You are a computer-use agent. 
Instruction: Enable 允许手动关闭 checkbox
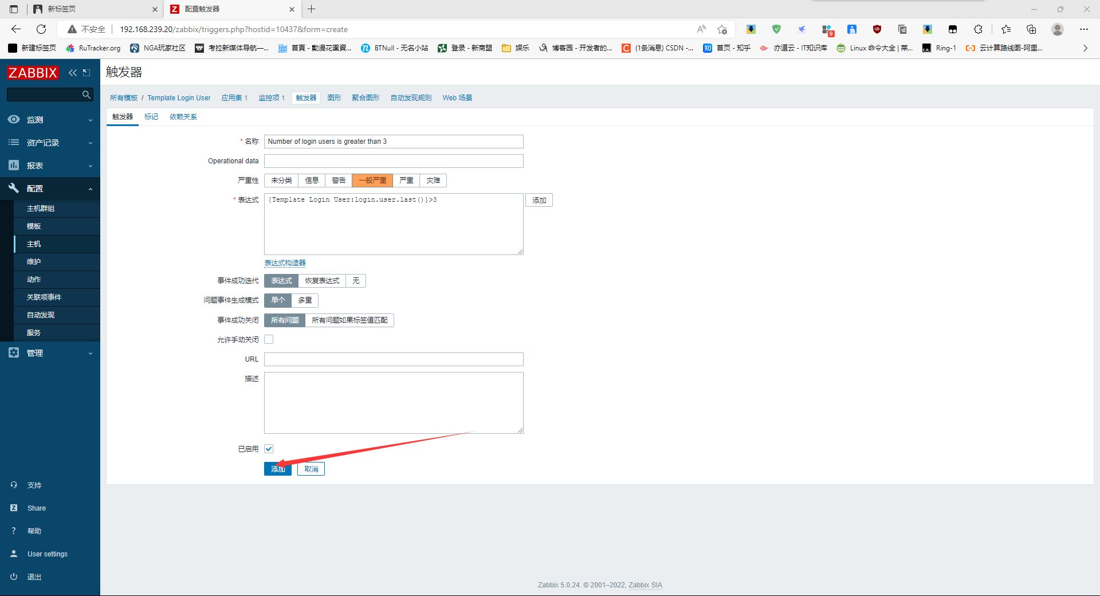click(x=269, y=339)
